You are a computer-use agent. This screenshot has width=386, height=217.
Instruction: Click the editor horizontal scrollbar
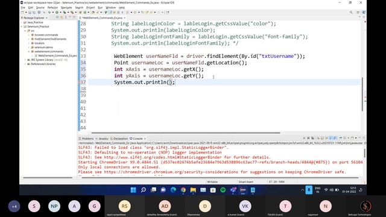(x=186, y=133)
